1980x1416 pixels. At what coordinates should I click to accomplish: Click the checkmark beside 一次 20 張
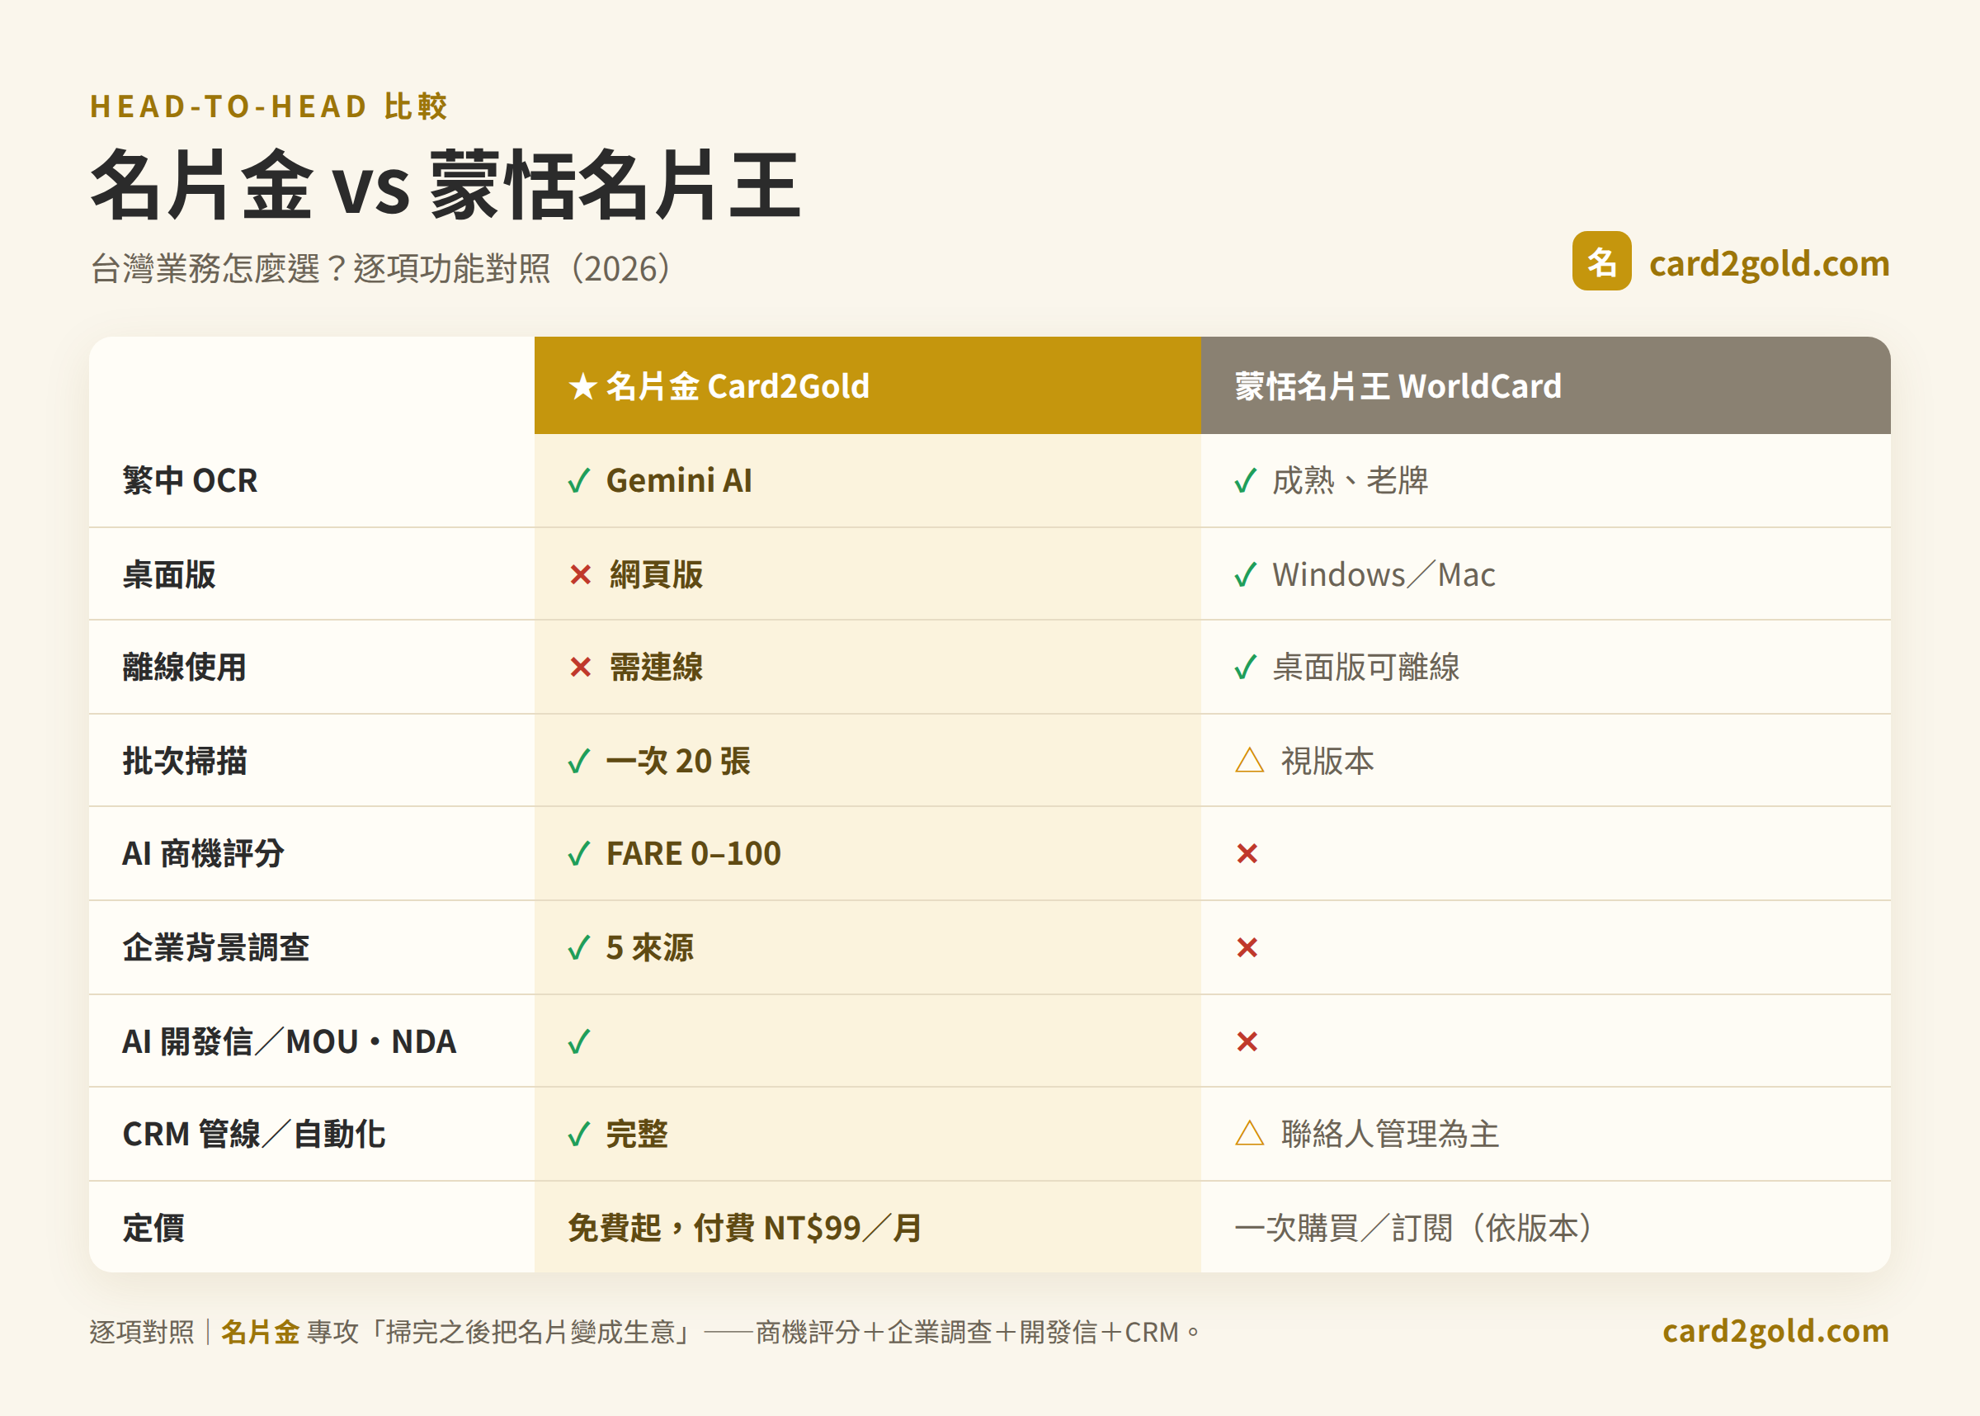tap(579, 761)
